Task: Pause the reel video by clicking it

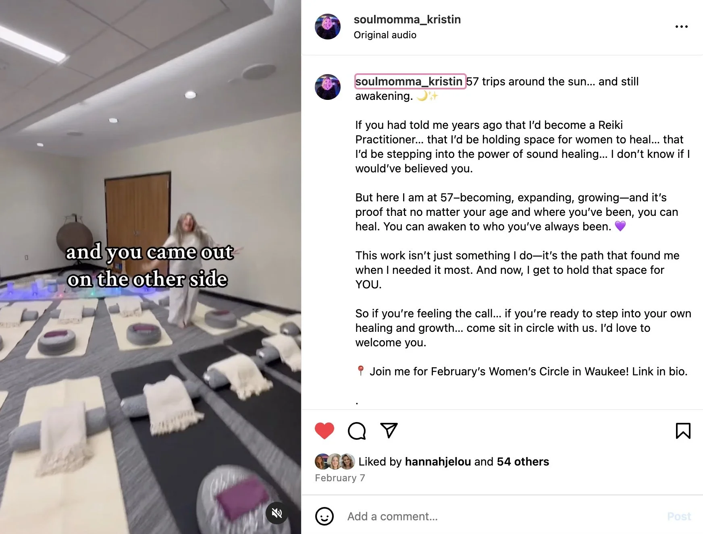Action: [150, 267]
